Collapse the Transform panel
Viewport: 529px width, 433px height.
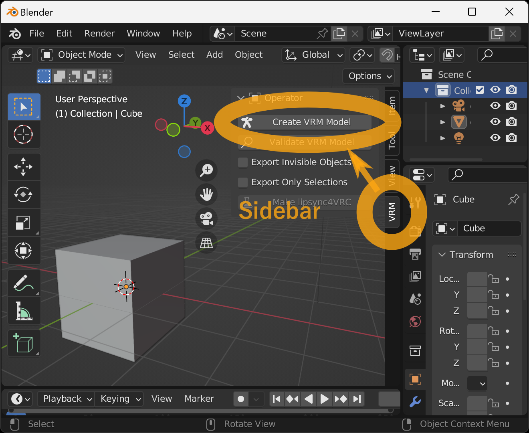(442, 255)
